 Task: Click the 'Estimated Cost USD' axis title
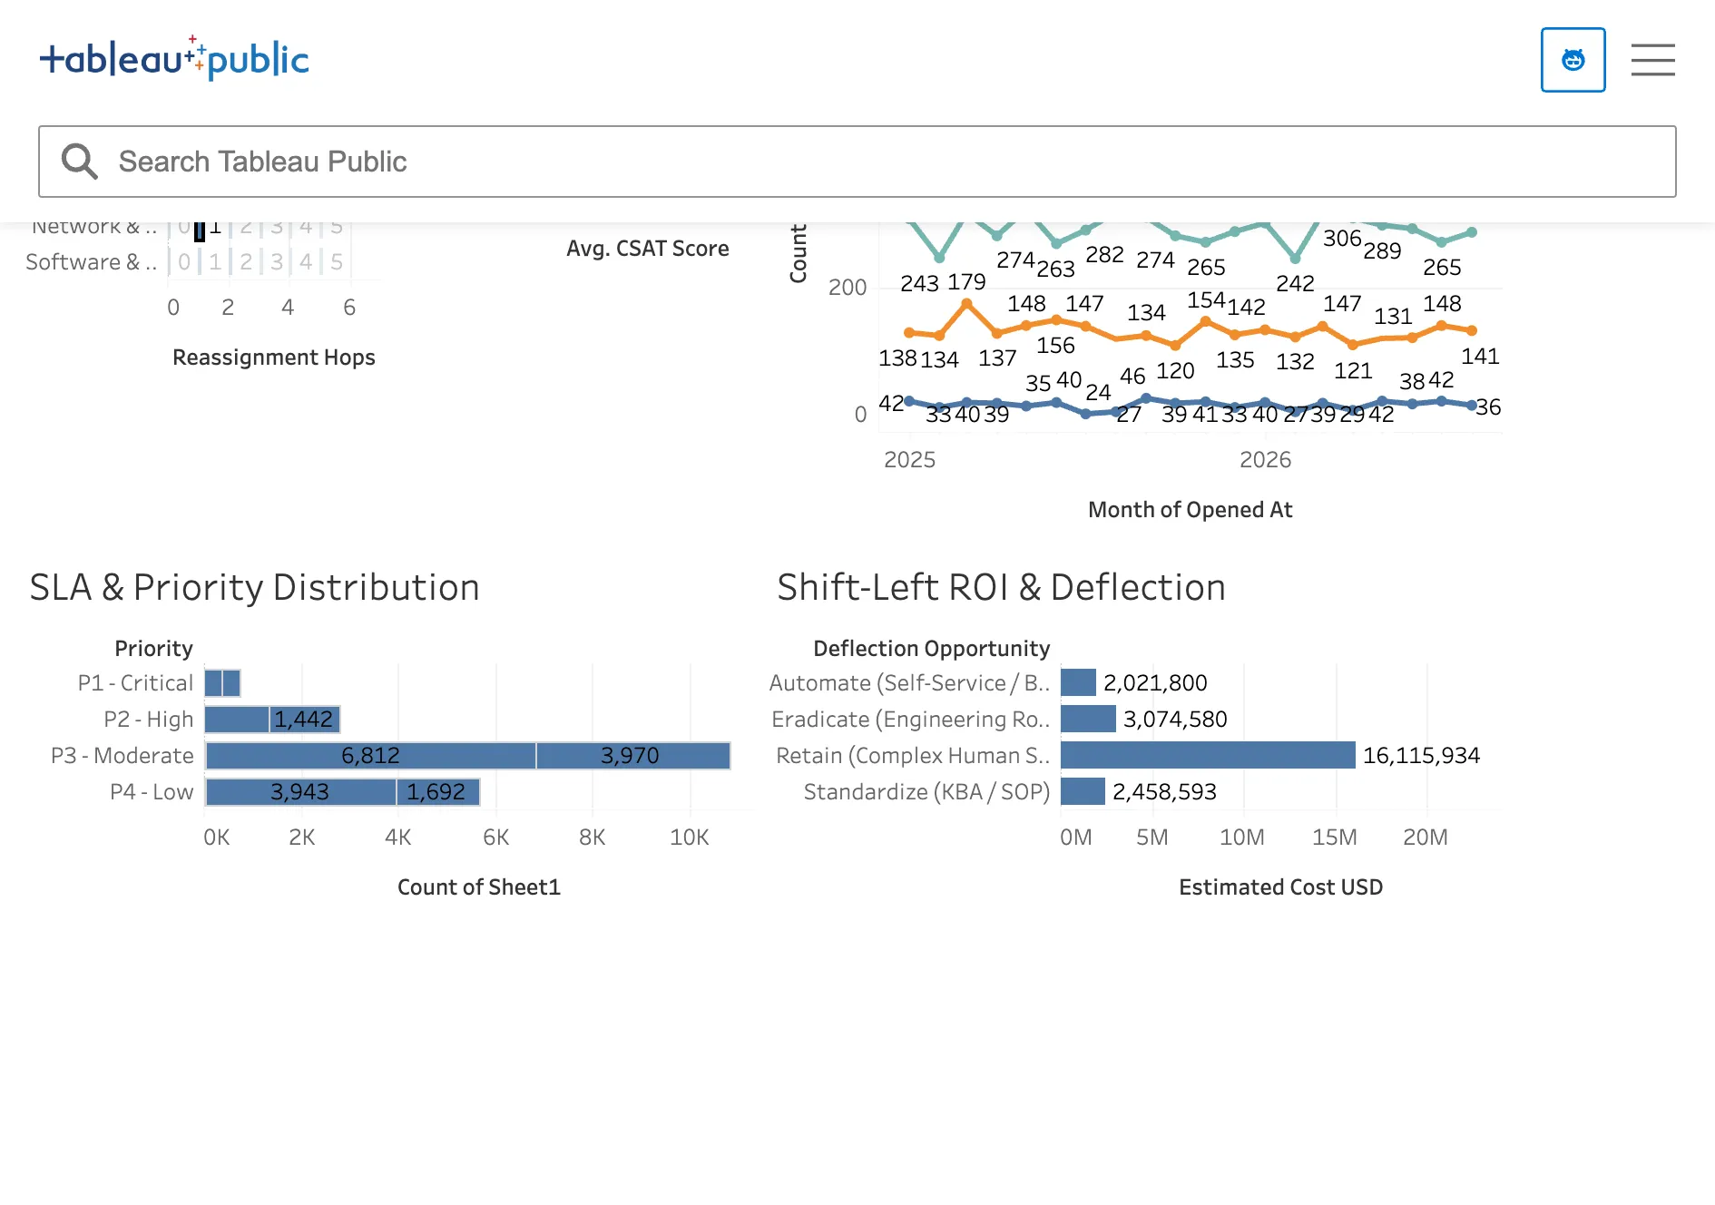pyautogui.click(x=1280, y=887)
